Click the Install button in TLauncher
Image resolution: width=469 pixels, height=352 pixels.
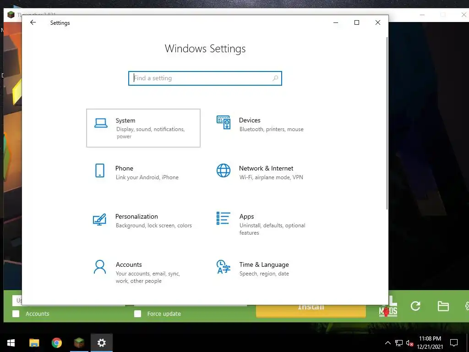coord(311,310)
